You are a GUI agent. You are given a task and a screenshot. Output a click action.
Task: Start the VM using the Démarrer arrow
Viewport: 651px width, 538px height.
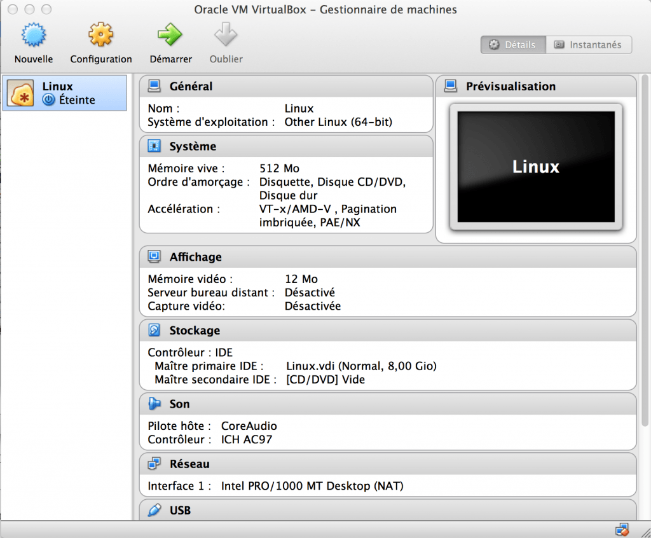tap(170, 39)
